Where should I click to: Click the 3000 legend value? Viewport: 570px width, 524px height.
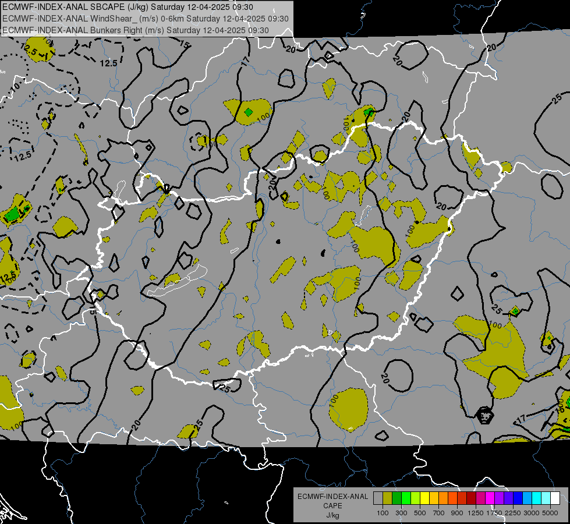click(532, 513)
